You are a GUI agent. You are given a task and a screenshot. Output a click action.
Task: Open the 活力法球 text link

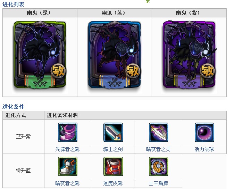[204, 149]
